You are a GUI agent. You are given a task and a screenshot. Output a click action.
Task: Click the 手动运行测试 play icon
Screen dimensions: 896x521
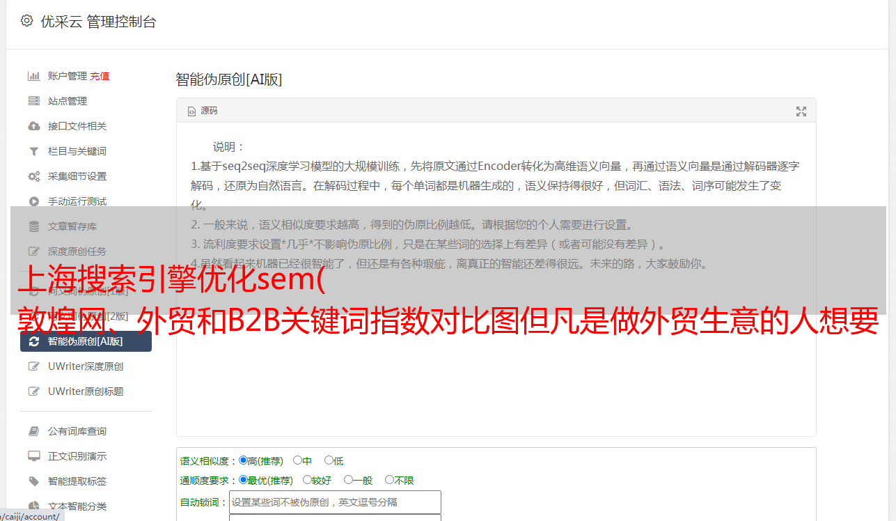pyautogui.click(x=33, y=201)
